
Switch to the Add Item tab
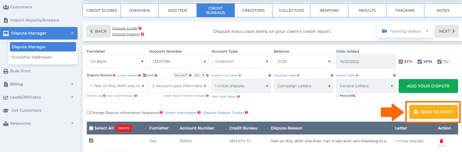(x=178, y=10)
